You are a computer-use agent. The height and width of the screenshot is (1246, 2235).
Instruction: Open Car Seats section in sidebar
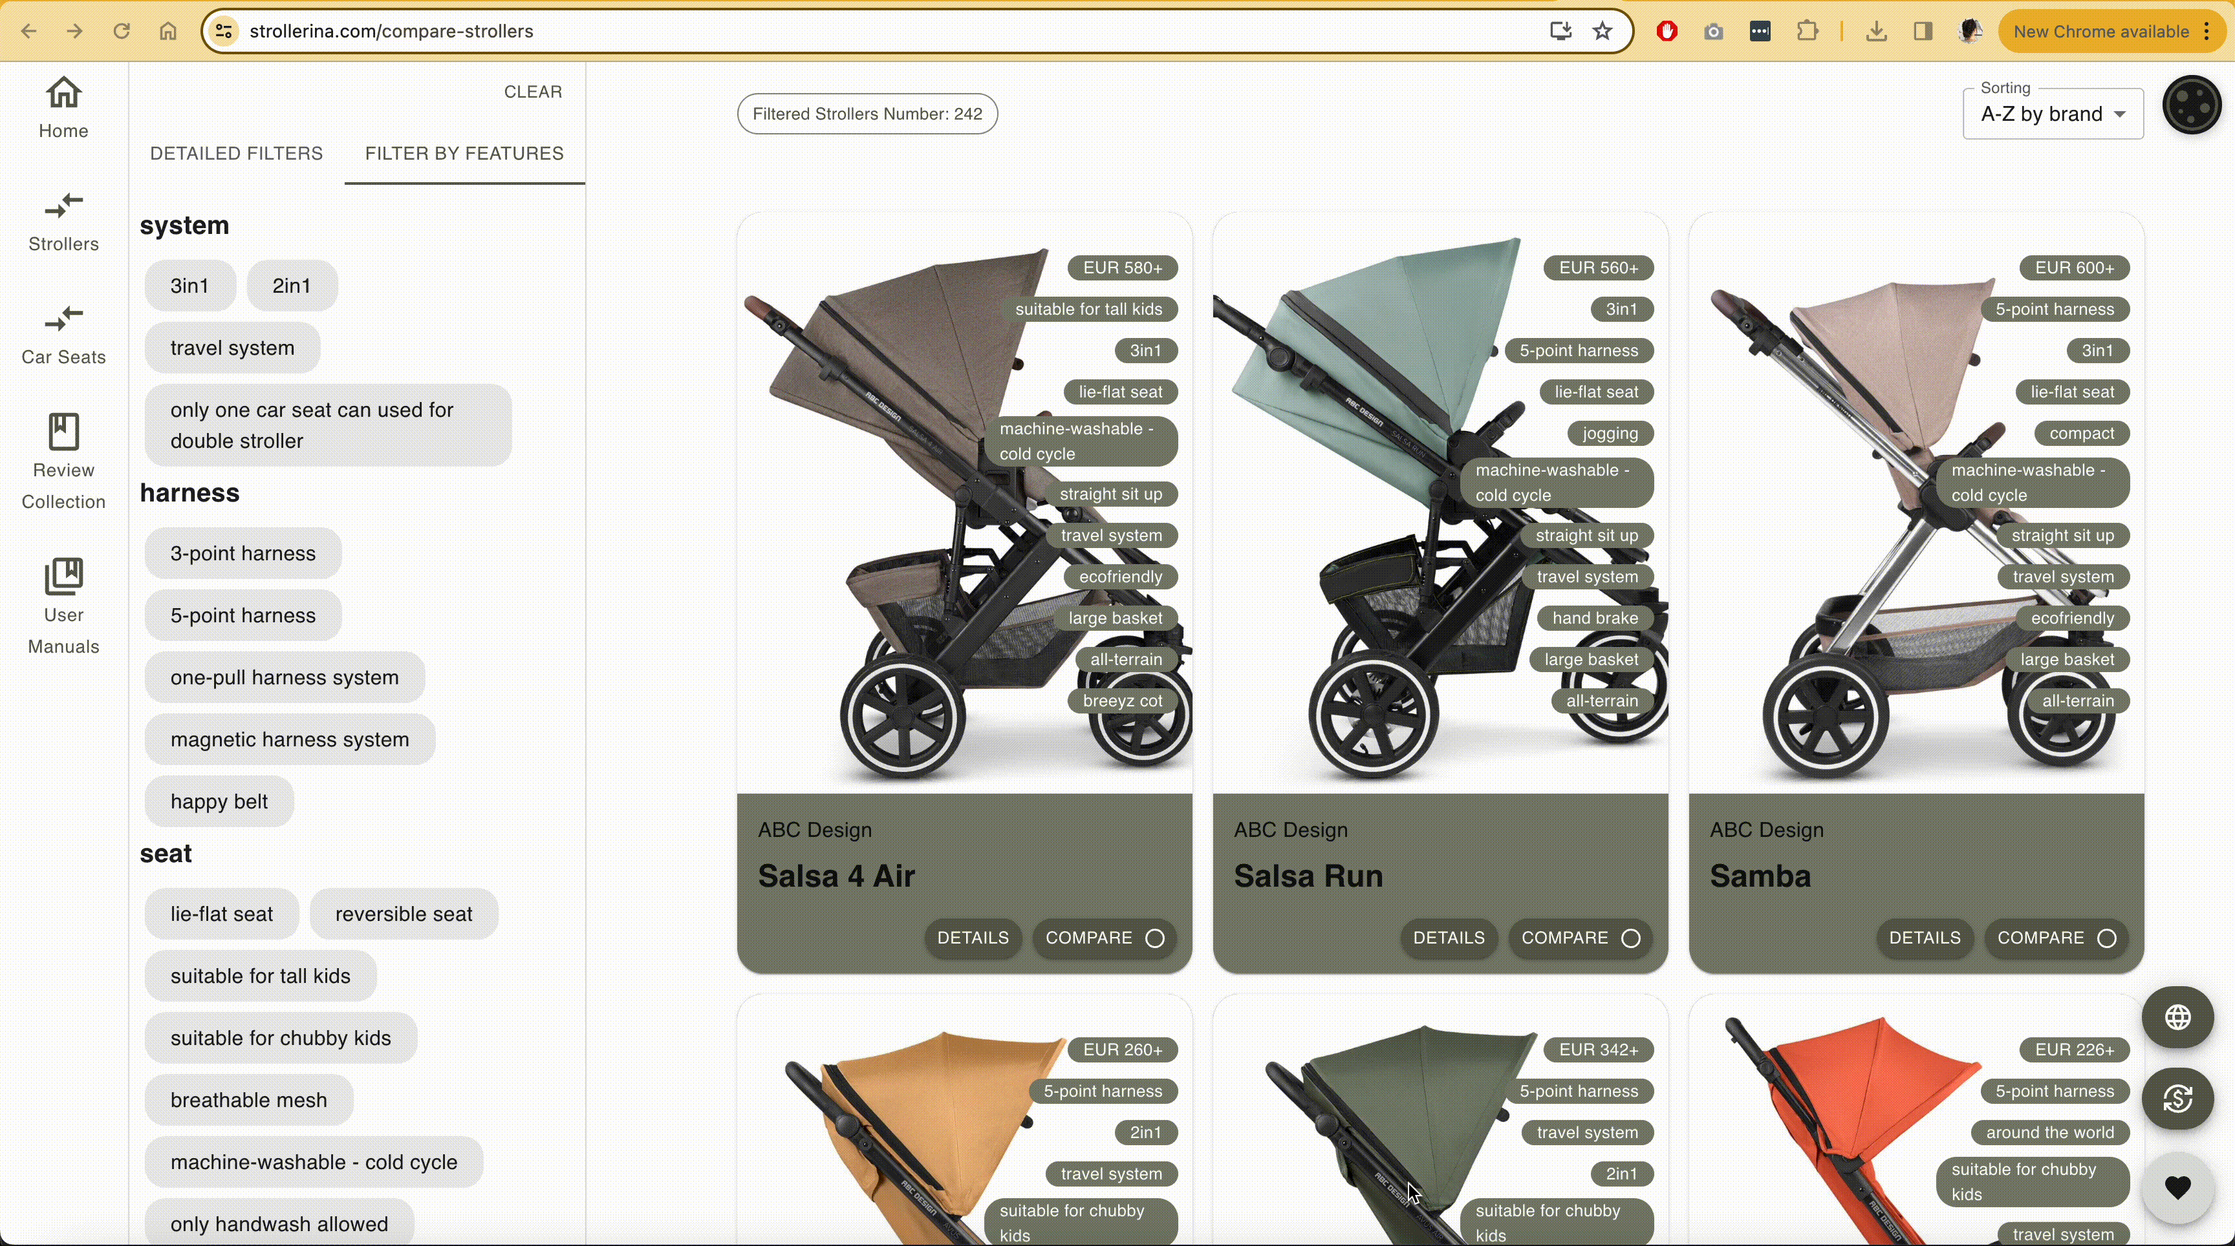point(63,335)
